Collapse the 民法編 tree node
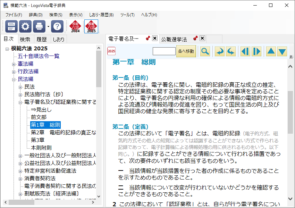Screen dimensions: 295x208 click(x=14, y=80)
